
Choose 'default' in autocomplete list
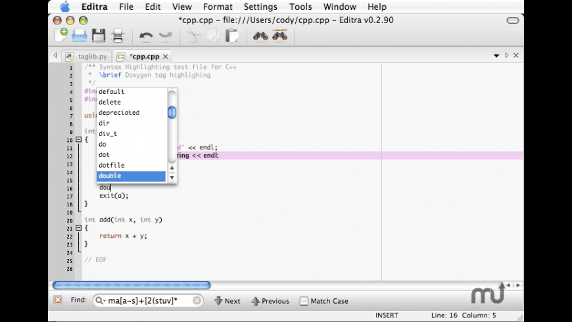(131, 91)
